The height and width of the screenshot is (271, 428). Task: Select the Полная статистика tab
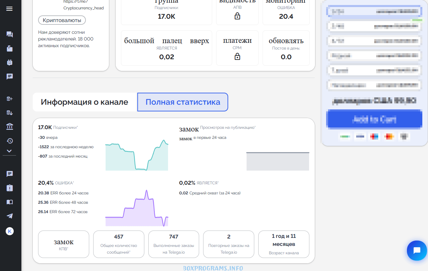(183, 102)
